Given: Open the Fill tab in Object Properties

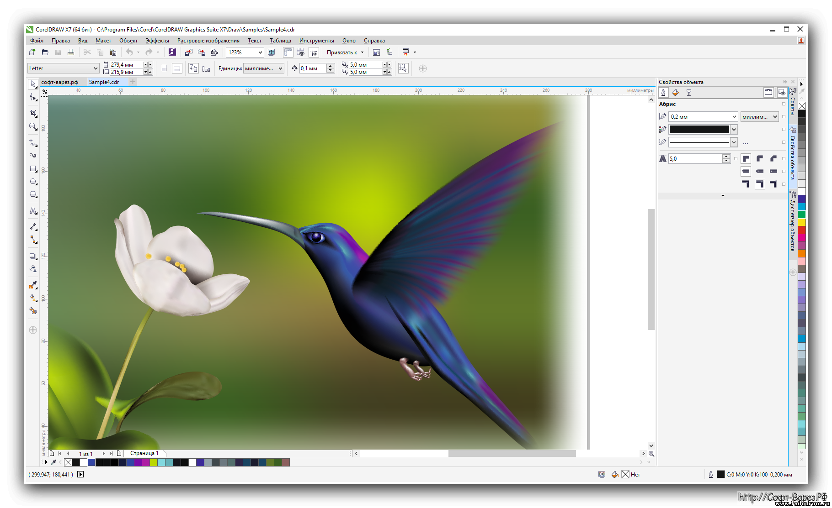Looking at the screenshot, I should click(x=676, y=93).
